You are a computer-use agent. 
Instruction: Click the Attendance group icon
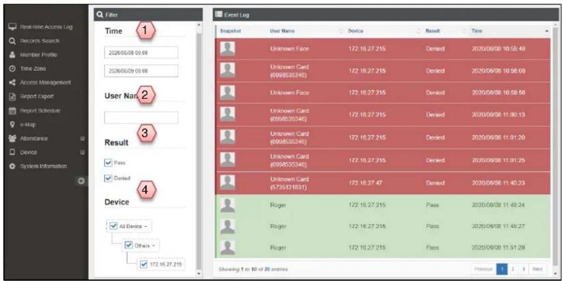click(12, 139)
